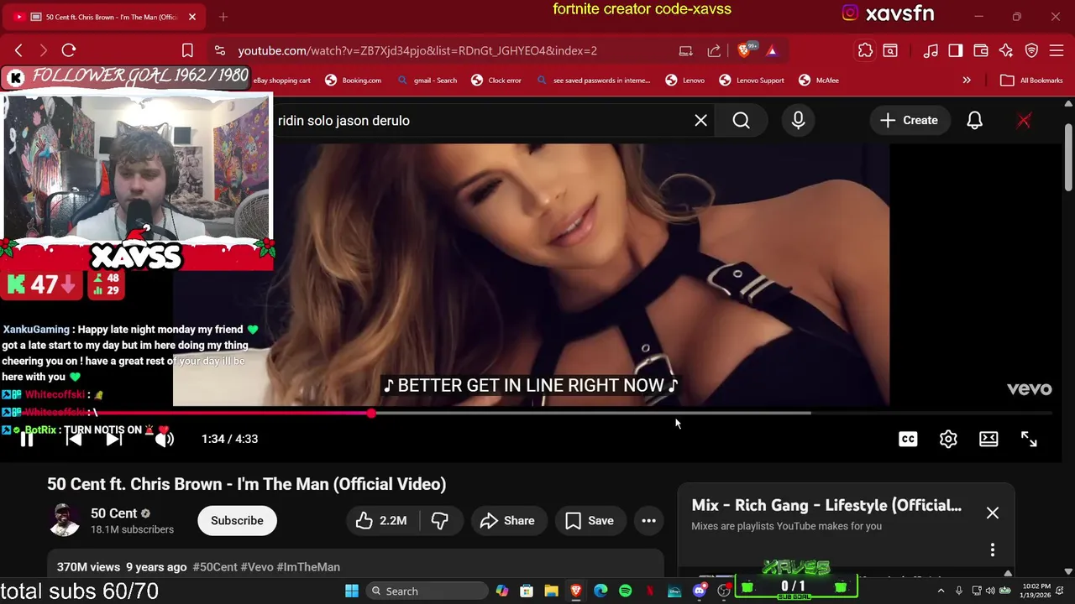This screenshot has width=1075, height=604.
Task: Open Leo AI sparkle icon
Action: coord(1006,50)
